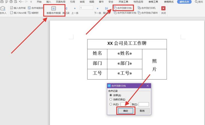Open the Undo history dropdown arrow
205x125 pixels.
point(23,2)
